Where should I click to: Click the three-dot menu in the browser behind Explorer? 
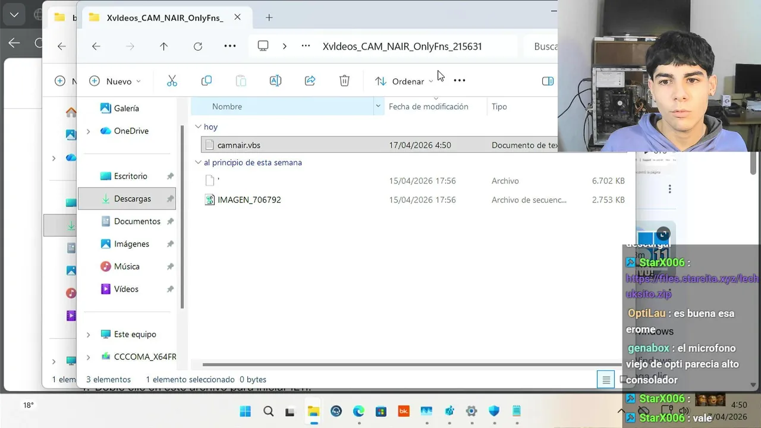tap(669, 189)
